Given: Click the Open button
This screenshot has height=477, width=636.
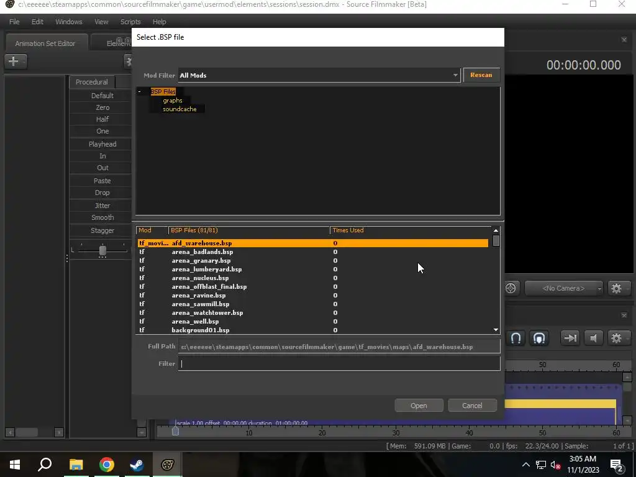Looking at the screenshot, I should (419, 406).
